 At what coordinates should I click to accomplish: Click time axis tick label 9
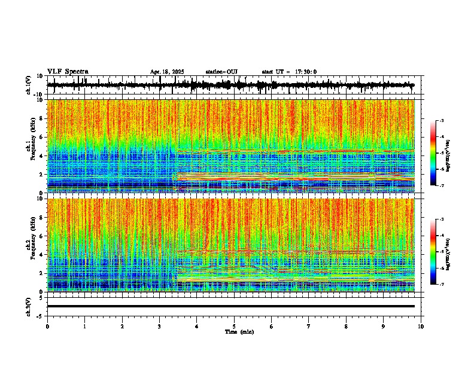click(383, 327)
